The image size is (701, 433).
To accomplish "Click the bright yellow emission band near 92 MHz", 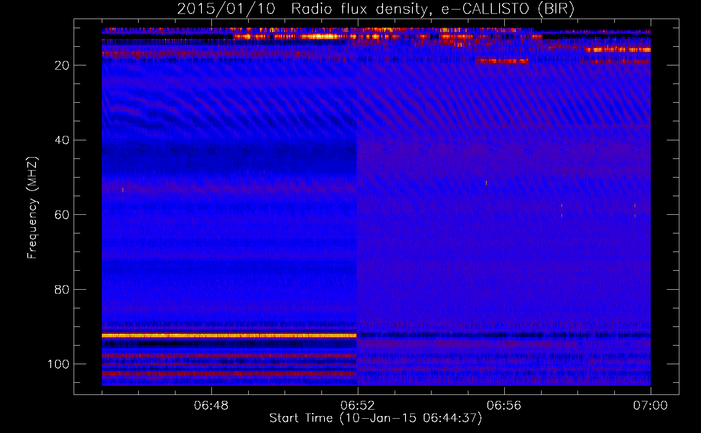I will click(x=229, y=336).
